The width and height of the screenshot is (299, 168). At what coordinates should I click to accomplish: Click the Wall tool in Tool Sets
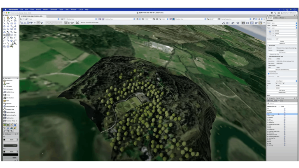[x=8, y=100]
